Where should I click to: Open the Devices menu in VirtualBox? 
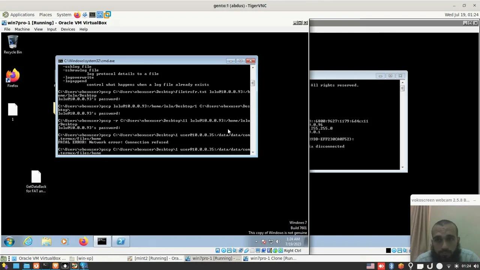click(x=68, y=29)
